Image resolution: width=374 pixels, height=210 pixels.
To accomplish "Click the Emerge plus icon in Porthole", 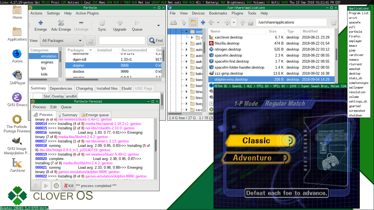I will [x=41, y=23].
